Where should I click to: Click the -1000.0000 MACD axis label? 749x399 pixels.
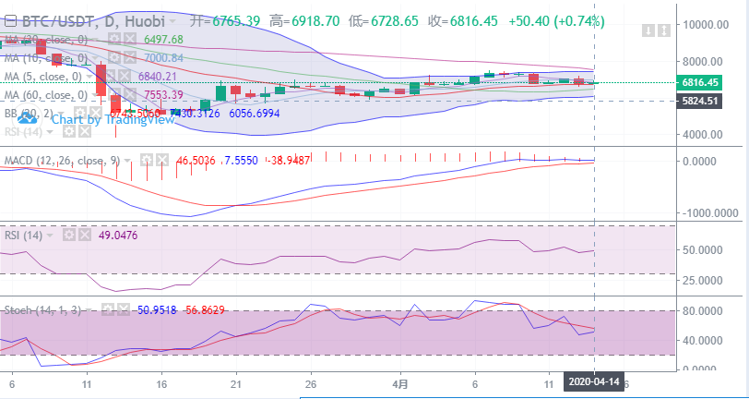pos(710,213)
